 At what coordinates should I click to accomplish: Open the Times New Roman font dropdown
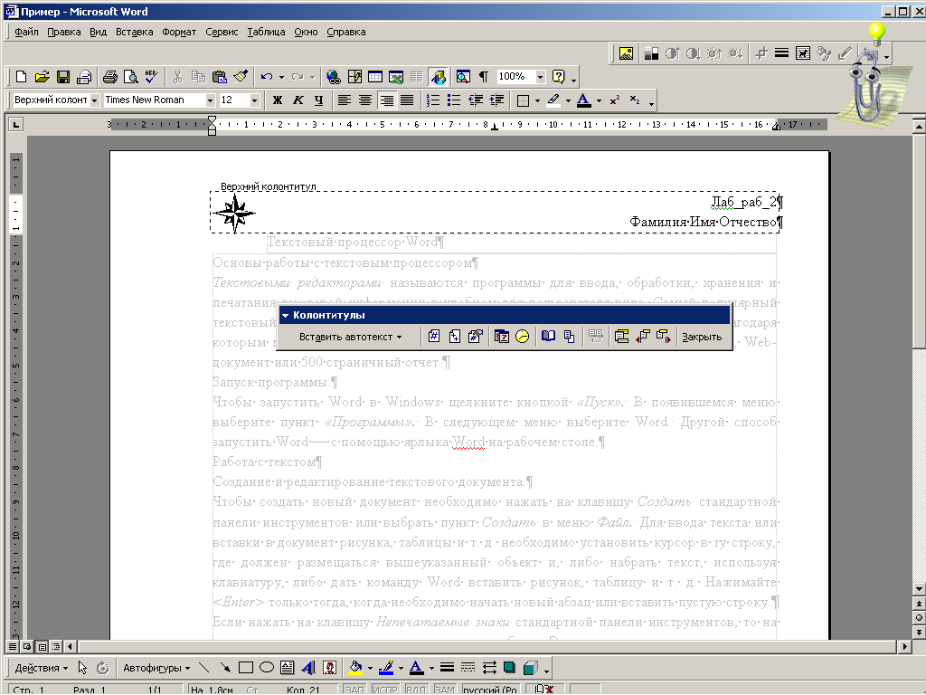click(210, 100)
